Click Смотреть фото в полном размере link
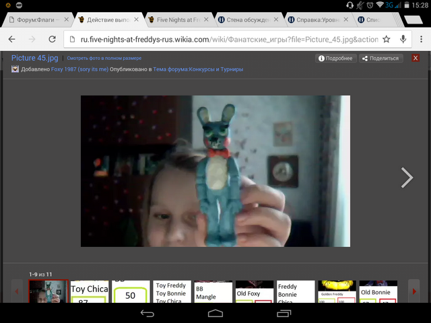Image resolution: width=431 pixels, height=323 pixels. click(x=104, y=59)
